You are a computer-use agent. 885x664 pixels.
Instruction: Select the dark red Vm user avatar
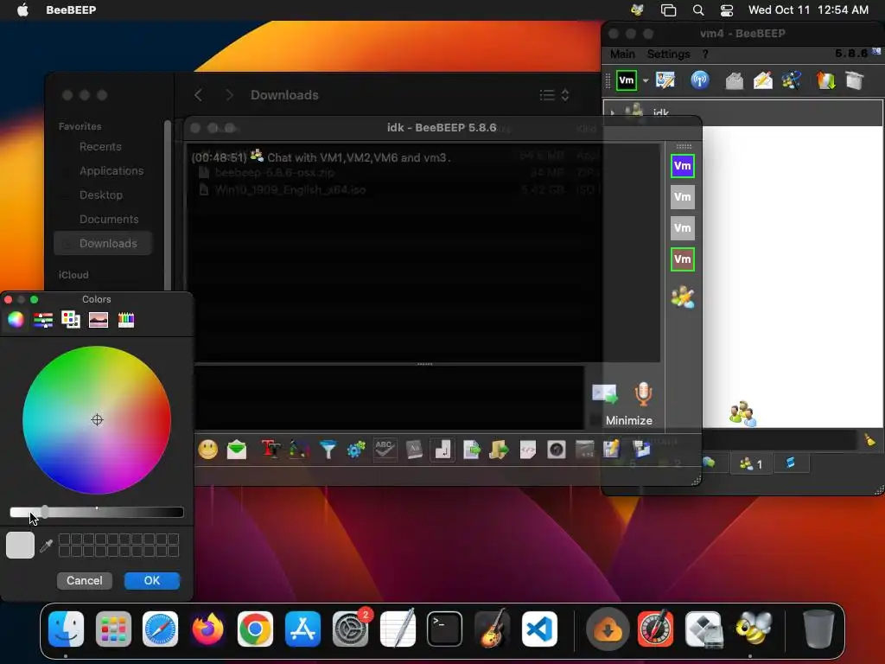click(683, 259)
